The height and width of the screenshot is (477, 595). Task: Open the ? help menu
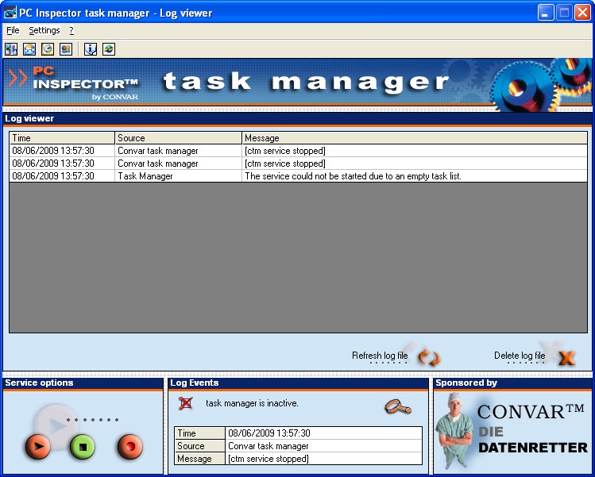[71, 30]
